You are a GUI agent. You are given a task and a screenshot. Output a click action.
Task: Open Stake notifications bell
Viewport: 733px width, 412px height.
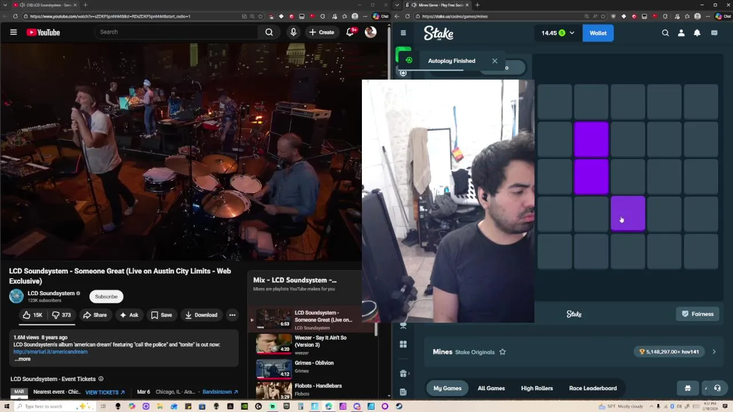click(x=697, y=33)
